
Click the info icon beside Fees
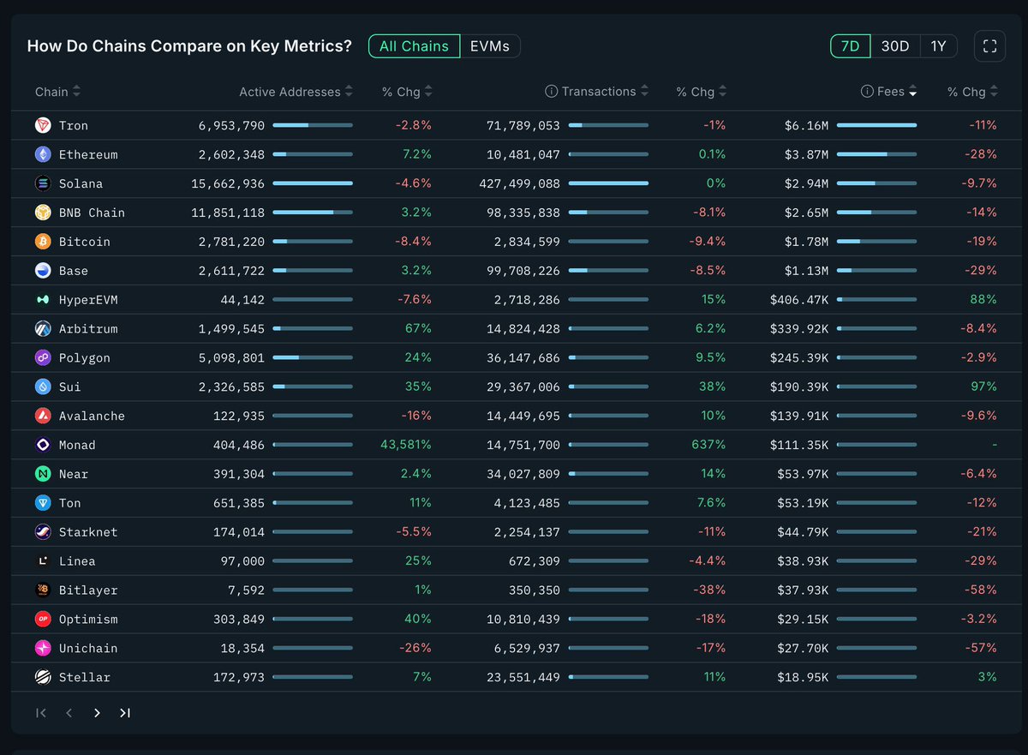point(867,92)
